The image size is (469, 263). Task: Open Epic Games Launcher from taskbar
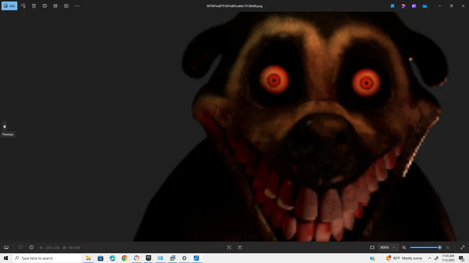coord(149,258)
